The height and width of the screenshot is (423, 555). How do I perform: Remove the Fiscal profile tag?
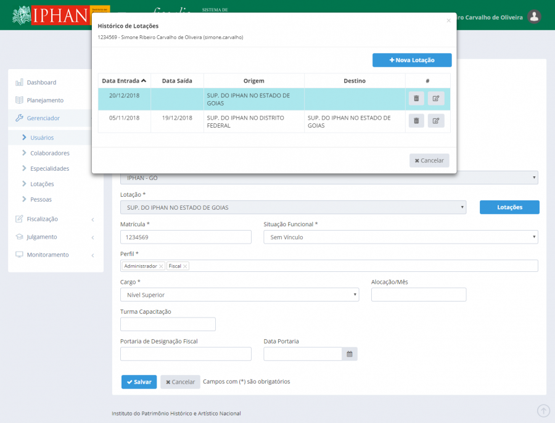point(185,266)
